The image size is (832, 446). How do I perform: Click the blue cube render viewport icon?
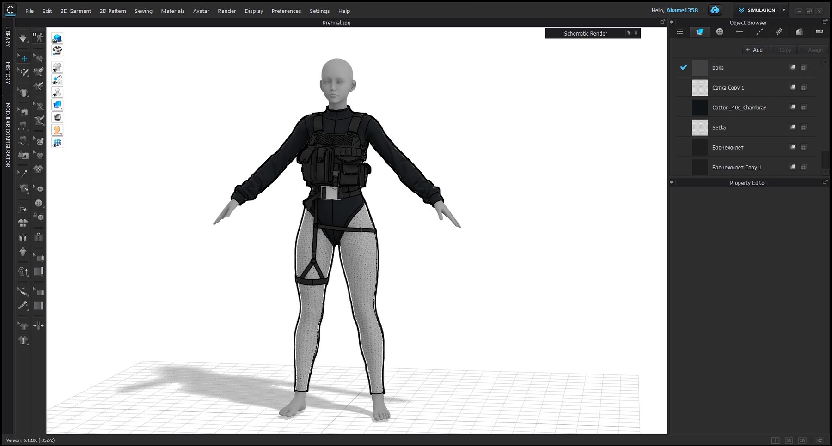[x=57, y=38]
